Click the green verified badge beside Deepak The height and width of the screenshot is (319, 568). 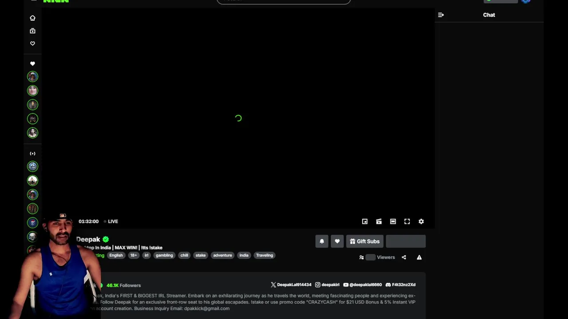pyautogui.click(x=106, y=239)
